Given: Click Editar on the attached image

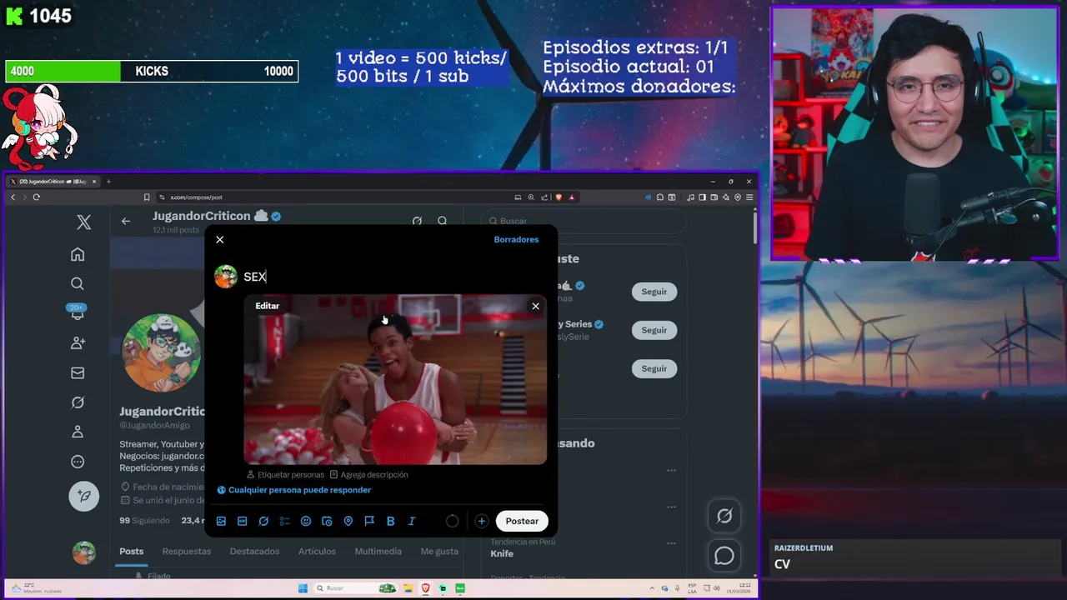Looking at the screenshot, I should 267,306.
